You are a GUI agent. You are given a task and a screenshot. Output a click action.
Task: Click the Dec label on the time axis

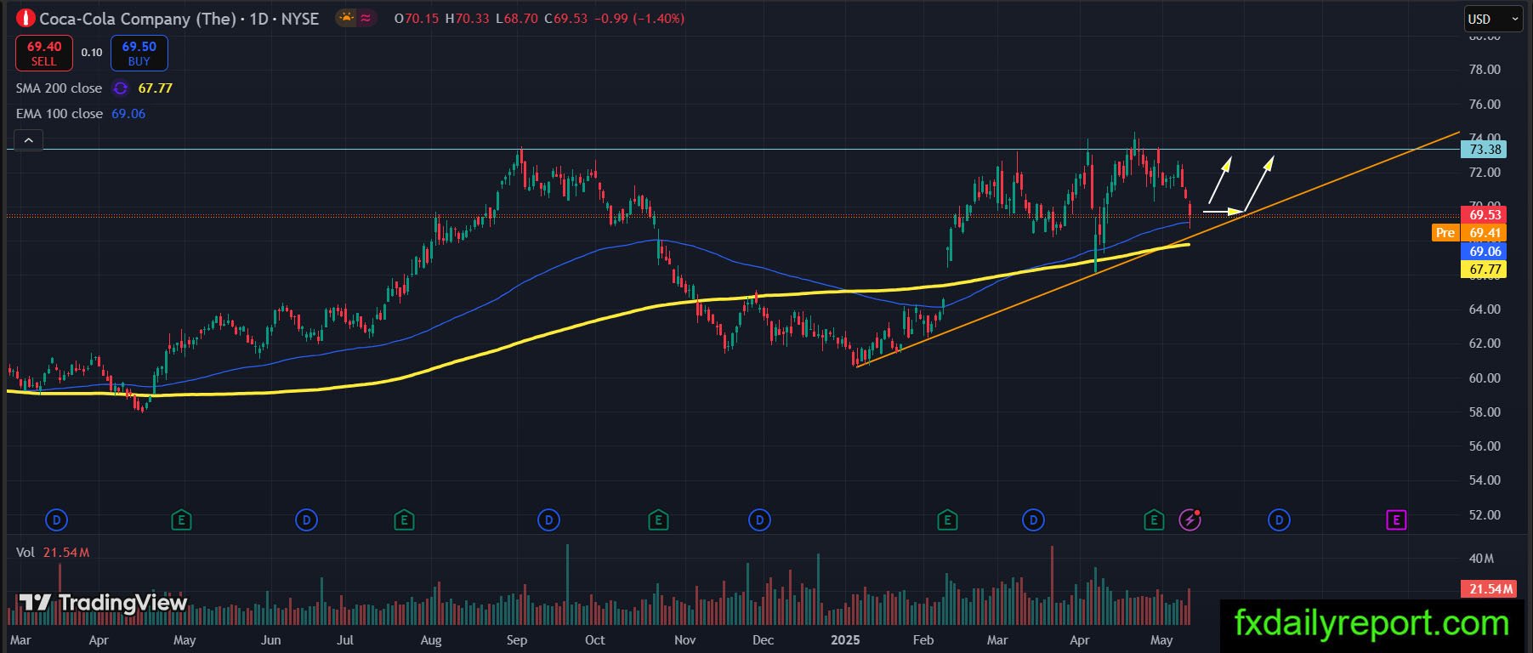[764, 640]
